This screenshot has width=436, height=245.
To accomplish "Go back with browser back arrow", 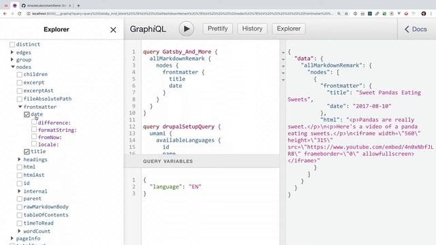I will coord(5,14).
